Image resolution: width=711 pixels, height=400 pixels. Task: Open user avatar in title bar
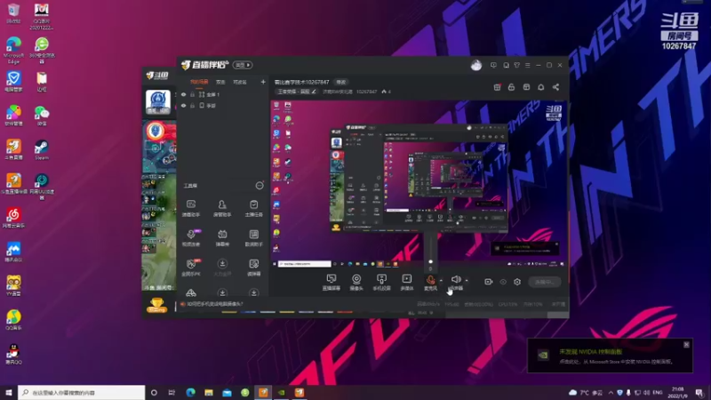point(476,65)
